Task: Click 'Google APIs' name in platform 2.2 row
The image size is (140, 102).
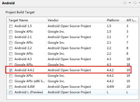Action: click(x=24, y=54)
